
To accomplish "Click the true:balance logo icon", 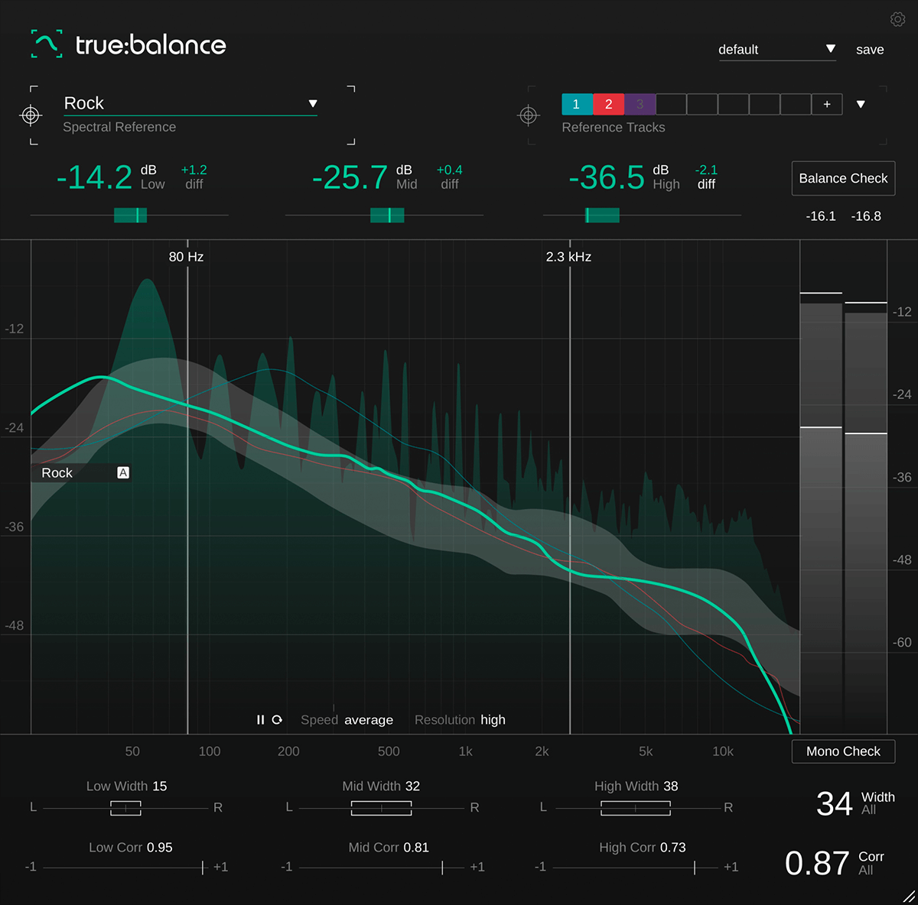I will (x=46, y=44).
